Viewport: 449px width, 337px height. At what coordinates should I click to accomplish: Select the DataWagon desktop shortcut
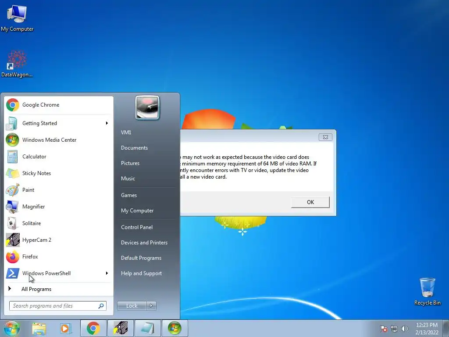pyautogui.click(x=17, y=64)
